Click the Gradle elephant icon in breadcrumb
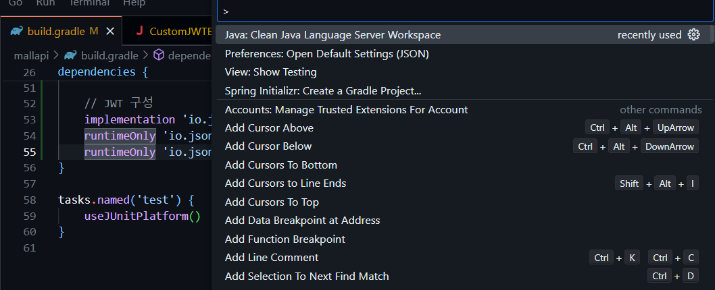 (x=70, y=55)
